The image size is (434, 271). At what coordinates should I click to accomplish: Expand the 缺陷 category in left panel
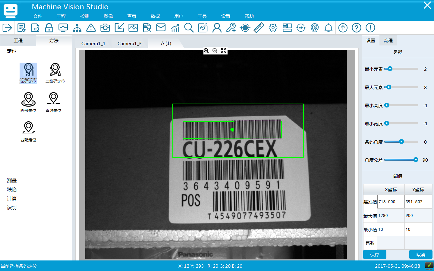[12, 190]
